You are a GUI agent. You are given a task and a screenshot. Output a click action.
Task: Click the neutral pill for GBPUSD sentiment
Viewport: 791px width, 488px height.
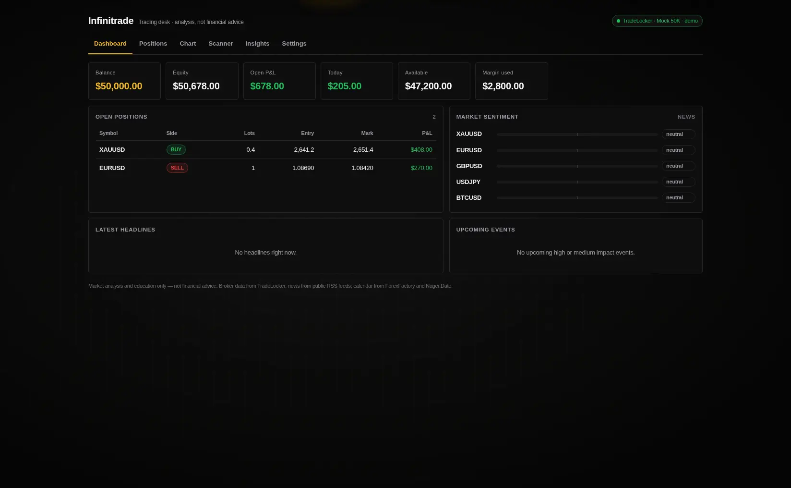pyautogui.click(x=679, y=166)
